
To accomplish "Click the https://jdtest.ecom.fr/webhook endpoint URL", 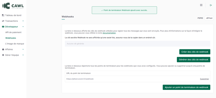I will [x=80, y=79].
